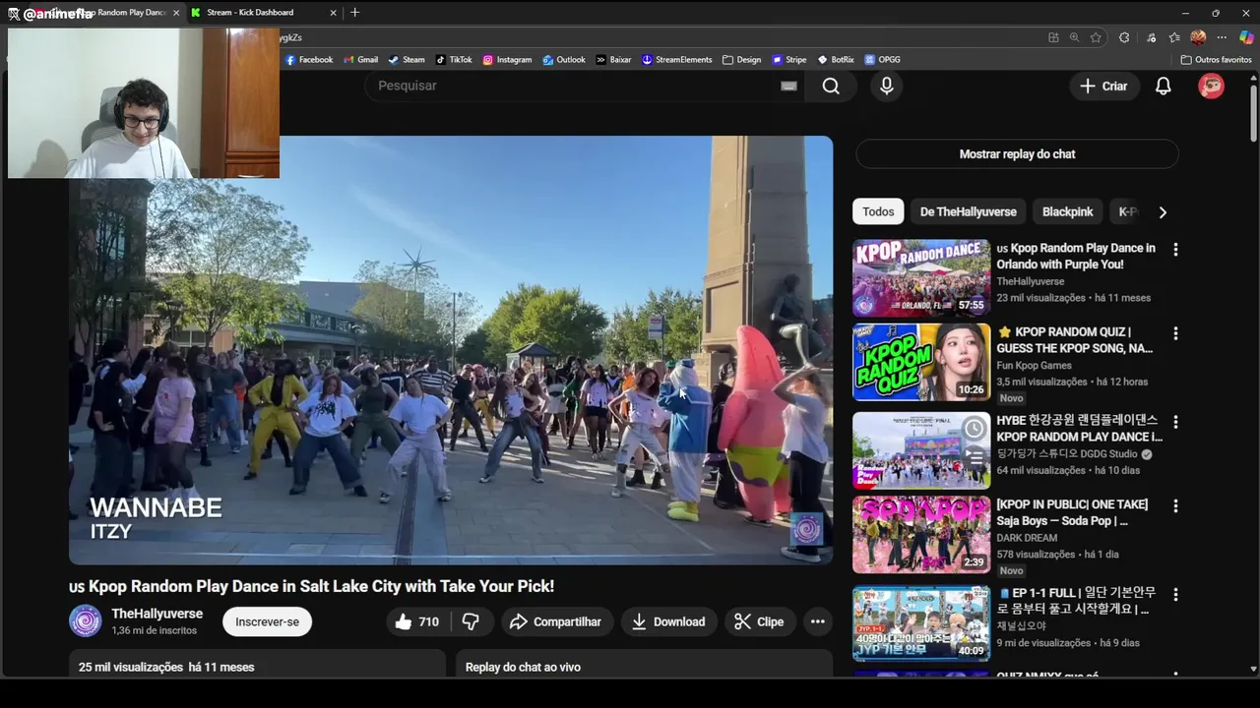
Task: Close the Stream - Kick Dashboard tab
Action: coord(333,13)
